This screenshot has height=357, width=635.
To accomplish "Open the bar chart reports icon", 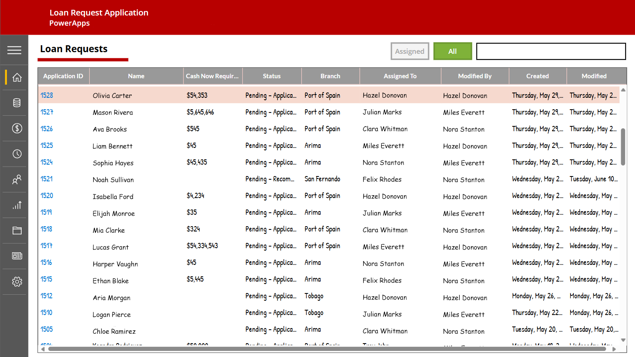I will 17,205.
